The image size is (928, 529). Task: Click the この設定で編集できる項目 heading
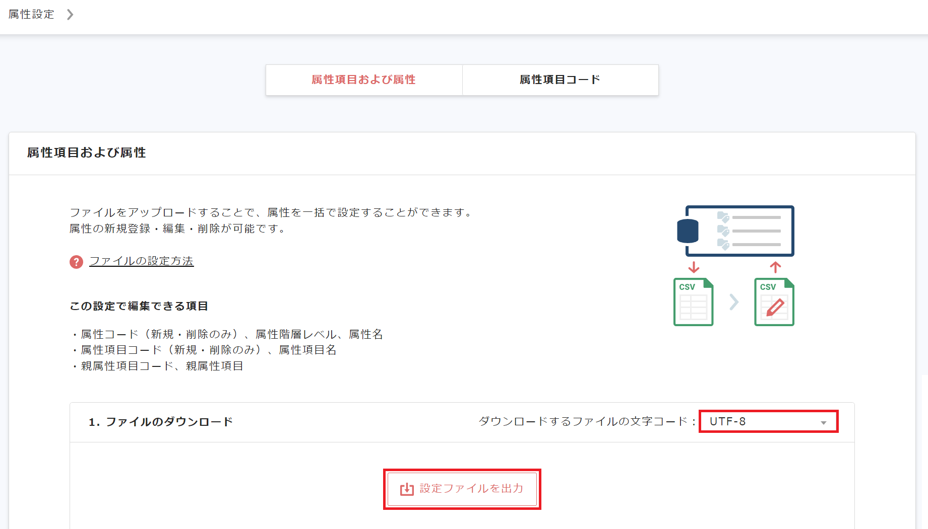(x=140, y=306)
